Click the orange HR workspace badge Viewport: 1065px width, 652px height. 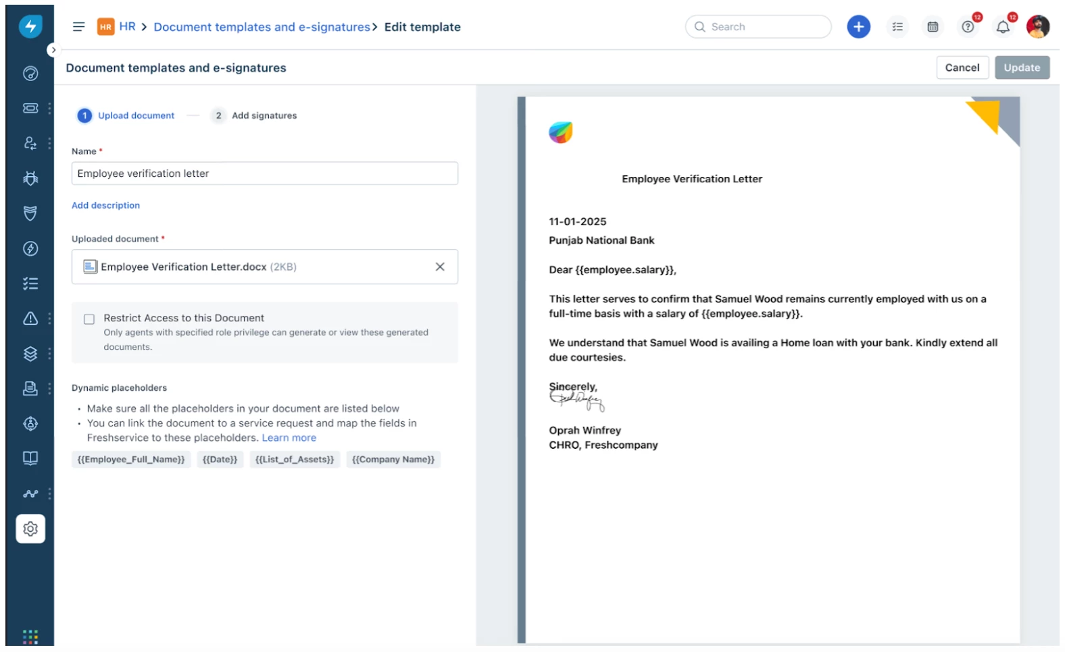pyautogui.click(x=106, y=27)
